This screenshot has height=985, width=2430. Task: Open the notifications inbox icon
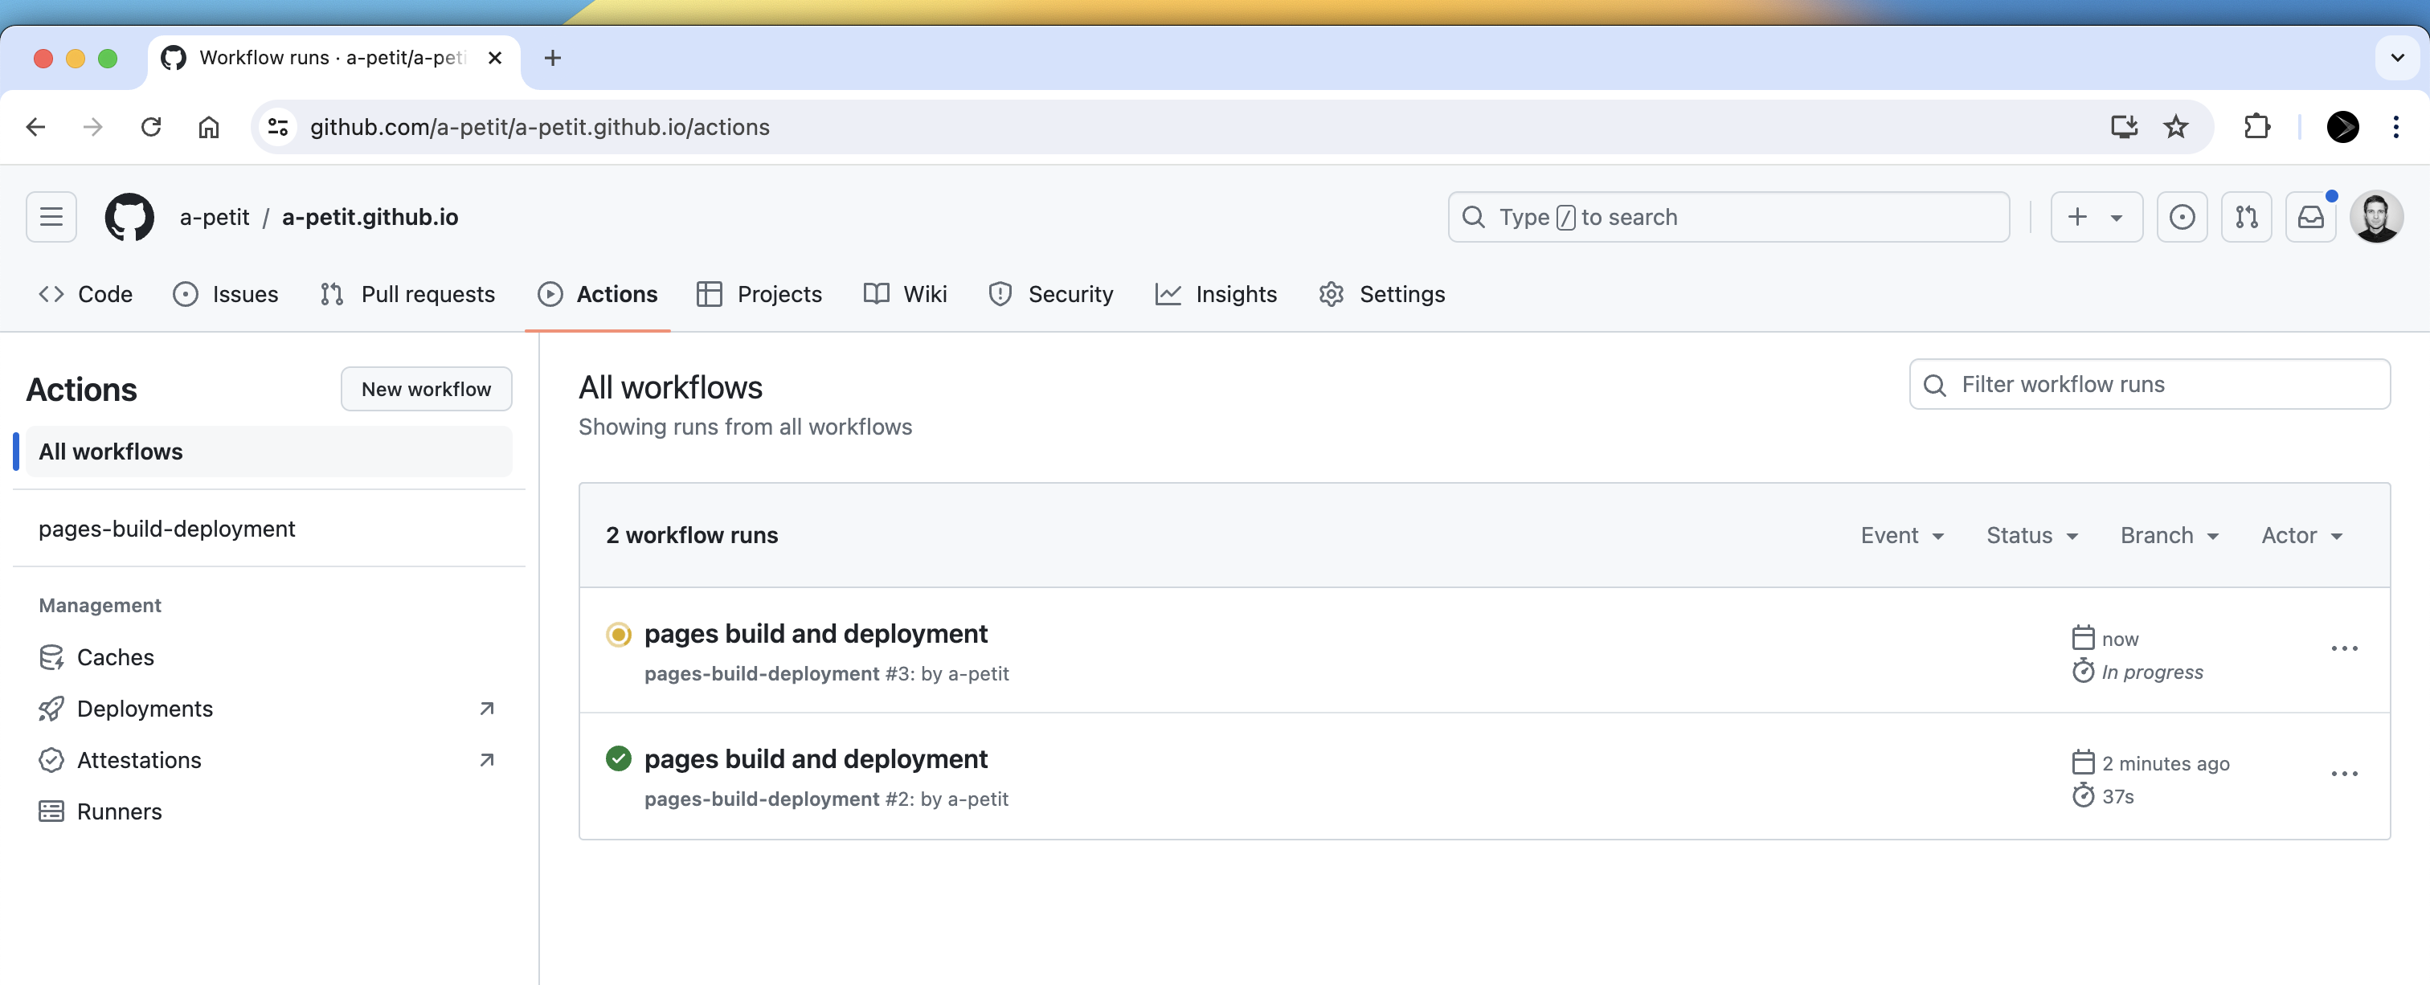(2310, 217)
